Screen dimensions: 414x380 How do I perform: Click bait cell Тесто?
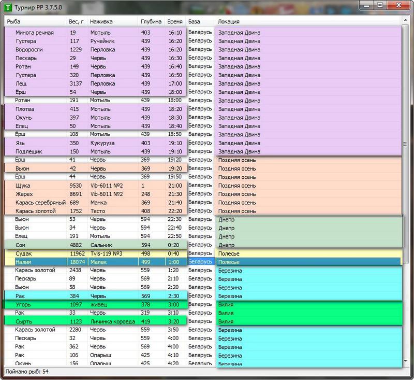(98, 211)
